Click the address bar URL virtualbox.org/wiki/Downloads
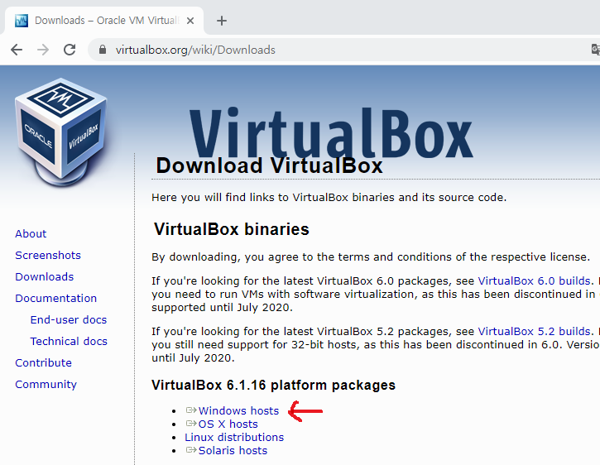 [195, 50]
